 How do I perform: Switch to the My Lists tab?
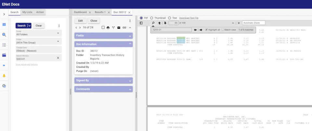[x=27, y=12]
